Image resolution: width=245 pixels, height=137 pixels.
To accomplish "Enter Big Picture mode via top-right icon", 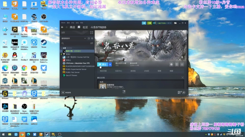I will (175, 23).
